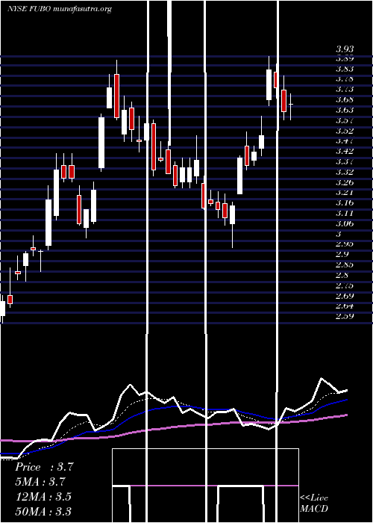Click the 5MA : 3.7 readout

click(40, 482)
